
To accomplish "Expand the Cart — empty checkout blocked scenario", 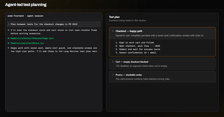I will [x=113, y=62].
